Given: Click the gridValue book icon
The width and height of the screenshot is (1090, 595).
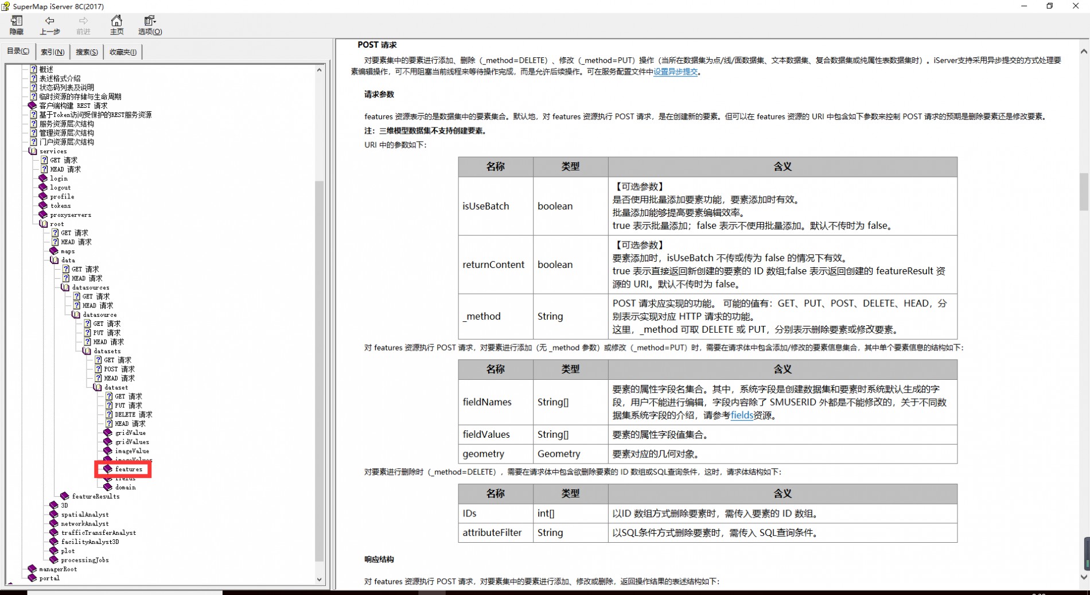Looking at the screenshot, I should [x=108, y=432].
